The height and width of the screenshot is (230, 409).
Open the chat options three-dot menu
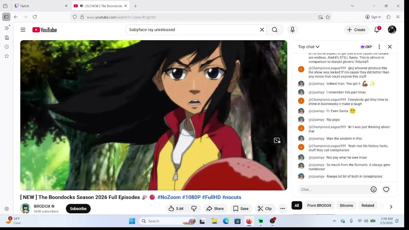[x=379, y=47]
